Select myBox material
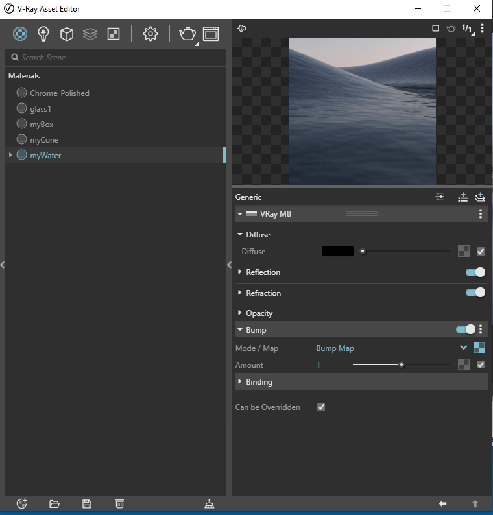 point(42,125)
